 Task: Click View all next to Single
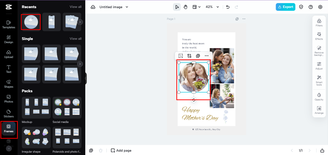pyautogui.click(x=76, y=39)
